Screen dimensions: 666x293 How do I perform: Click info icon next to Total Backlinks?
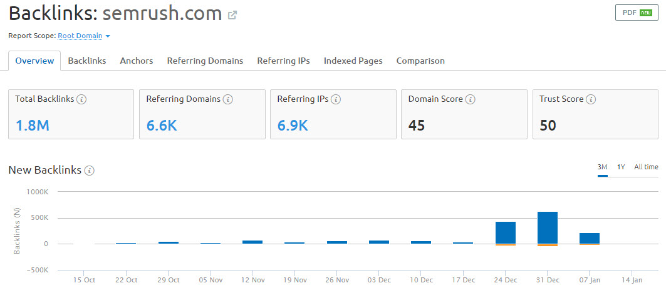(x=81, y=99)
